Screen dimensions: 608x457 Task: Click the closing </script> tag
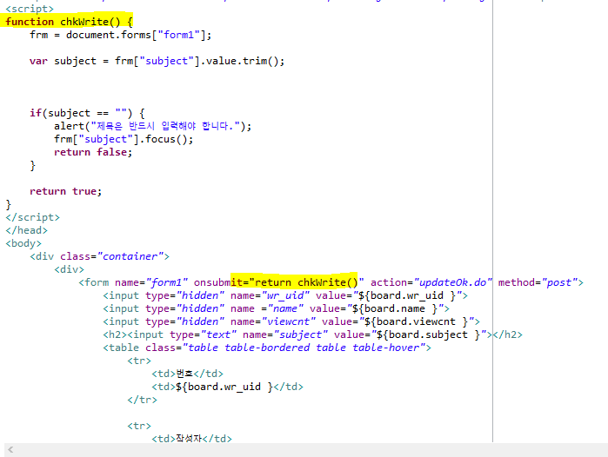tap(32, 217)
